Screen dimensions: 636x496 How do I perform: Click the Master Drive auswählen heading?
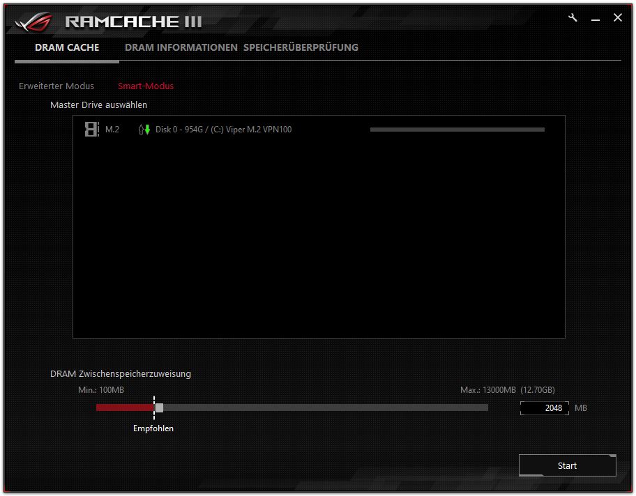tap(98, 105)
